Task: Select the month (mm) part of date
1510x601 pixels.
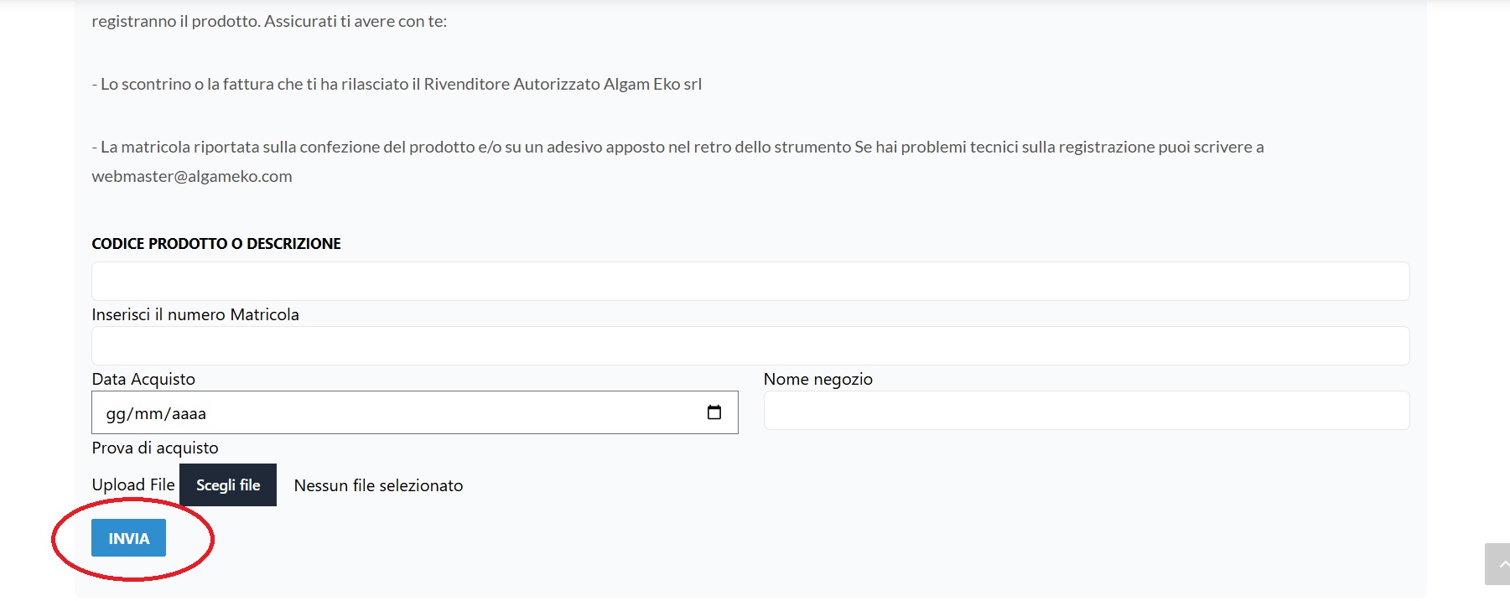Action: click(x=148, y=414)
